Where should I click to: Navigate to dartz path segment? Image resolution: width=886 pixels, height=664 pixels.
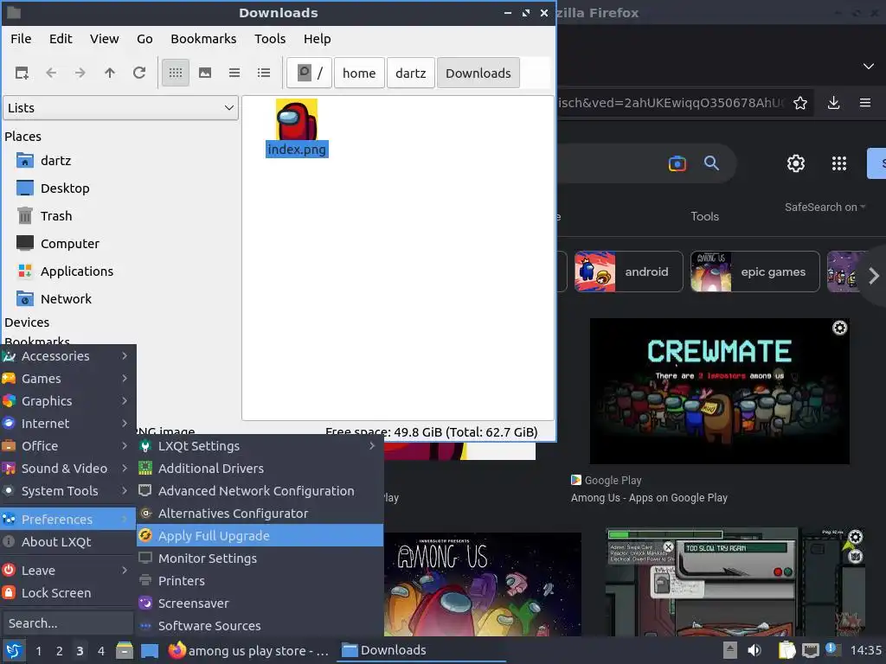[411, 73]
